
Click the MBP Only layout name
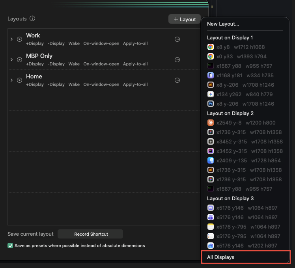pyautogui.click(x=39, y=56)
